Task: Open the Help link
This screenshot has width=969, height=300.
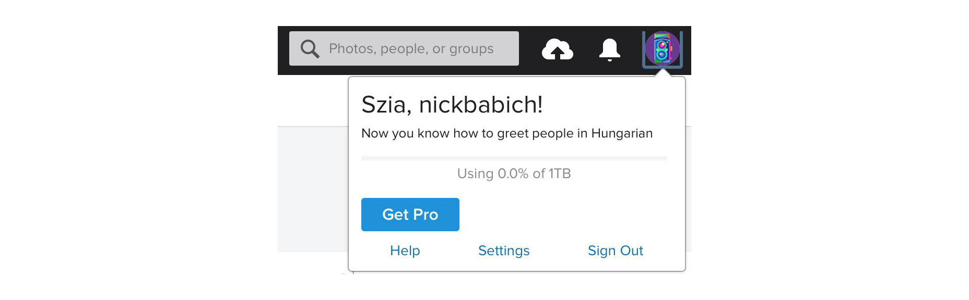Action: (405, 251)
